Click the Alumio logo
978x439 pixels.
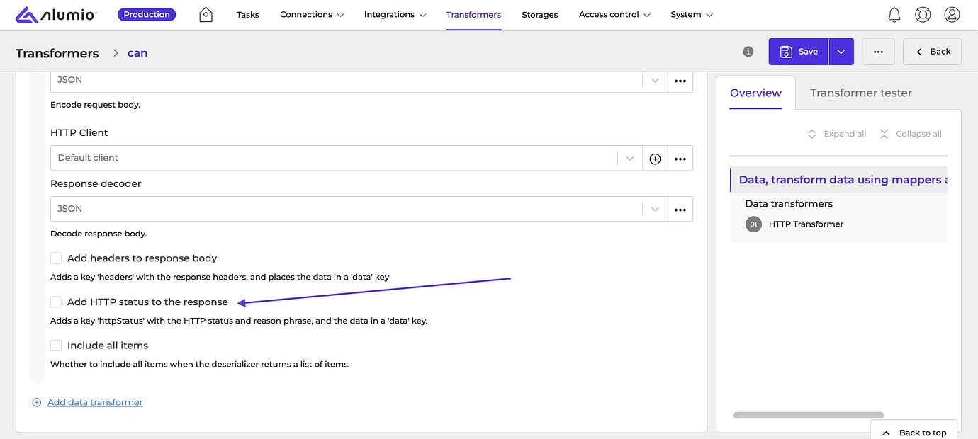pyautogui.click(x=57, y=14)
